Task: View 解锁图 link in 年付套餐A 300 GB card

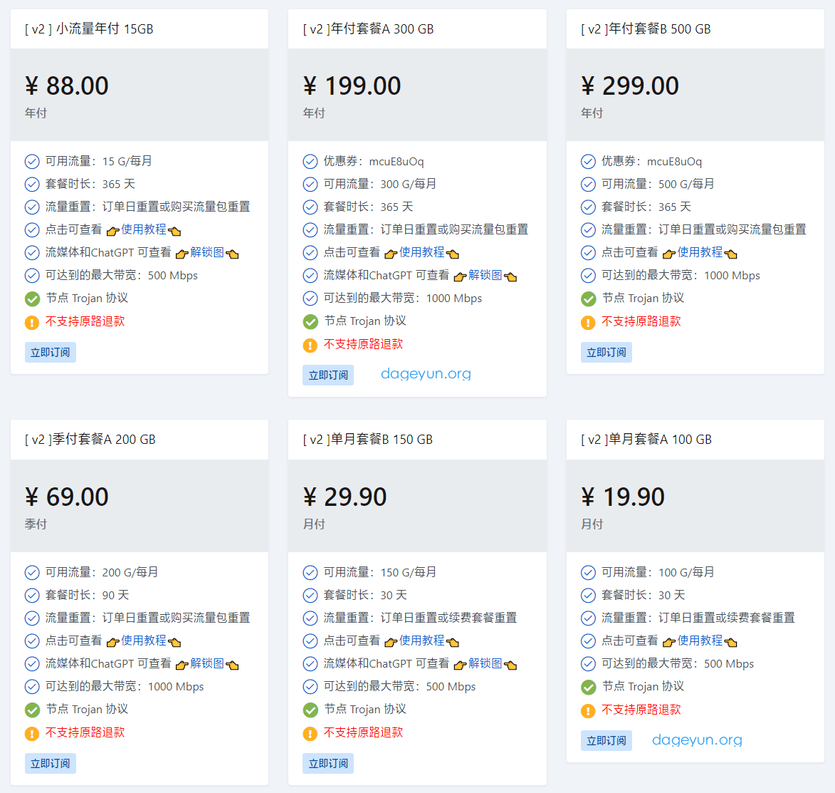Action: pos(485,275)
